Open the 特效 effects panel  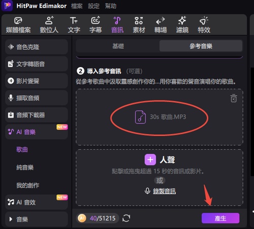pyautogui.click(x=204, y=25)
